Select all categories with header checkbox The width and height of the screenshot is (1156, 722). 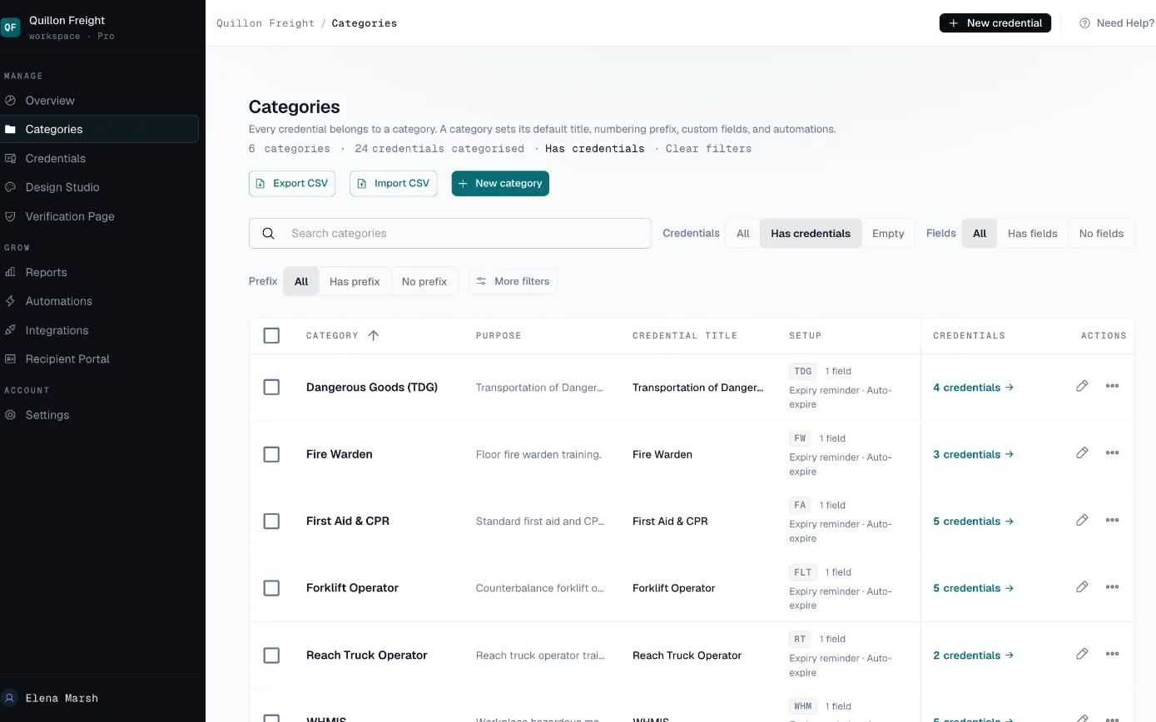(x=271, y=335)
